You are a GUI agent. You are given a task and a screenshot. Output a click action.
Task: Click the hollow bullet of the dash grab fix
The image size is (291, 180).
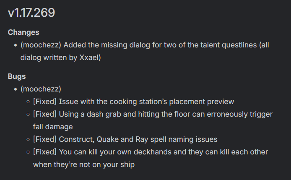point(28,115)
